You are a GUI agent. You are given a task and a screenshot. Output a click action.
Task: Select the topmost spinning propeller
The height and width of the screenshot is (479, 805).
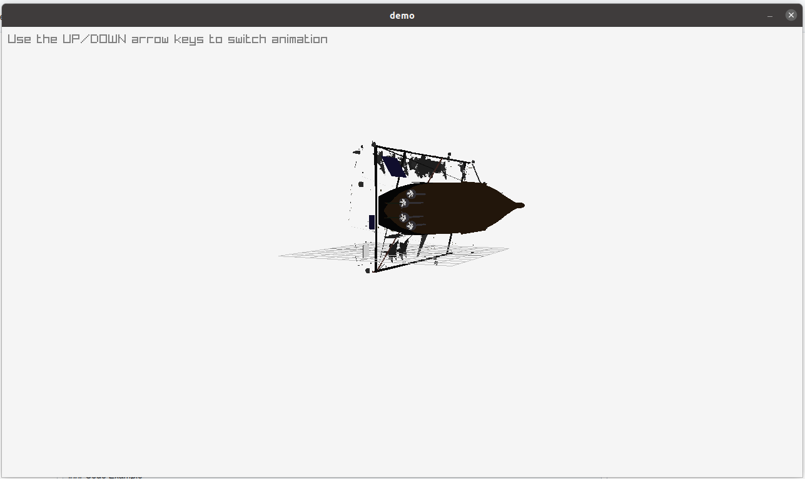click(x=410, y=194)
